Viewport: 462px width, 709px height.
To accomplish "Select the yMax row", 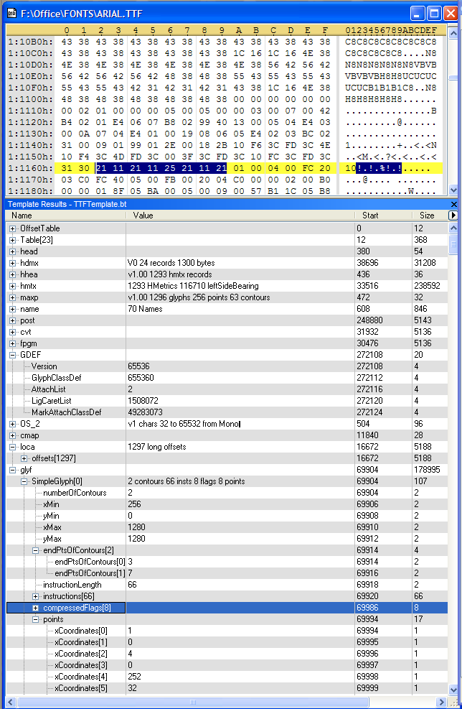I will (x=227, y=539).
